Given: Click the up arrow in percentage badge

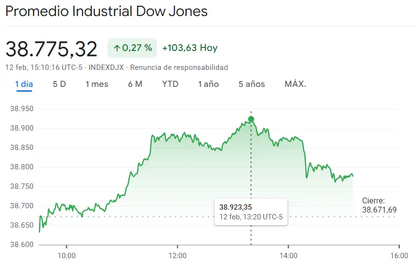Looking at the screenshot, I should click(117, 48).
